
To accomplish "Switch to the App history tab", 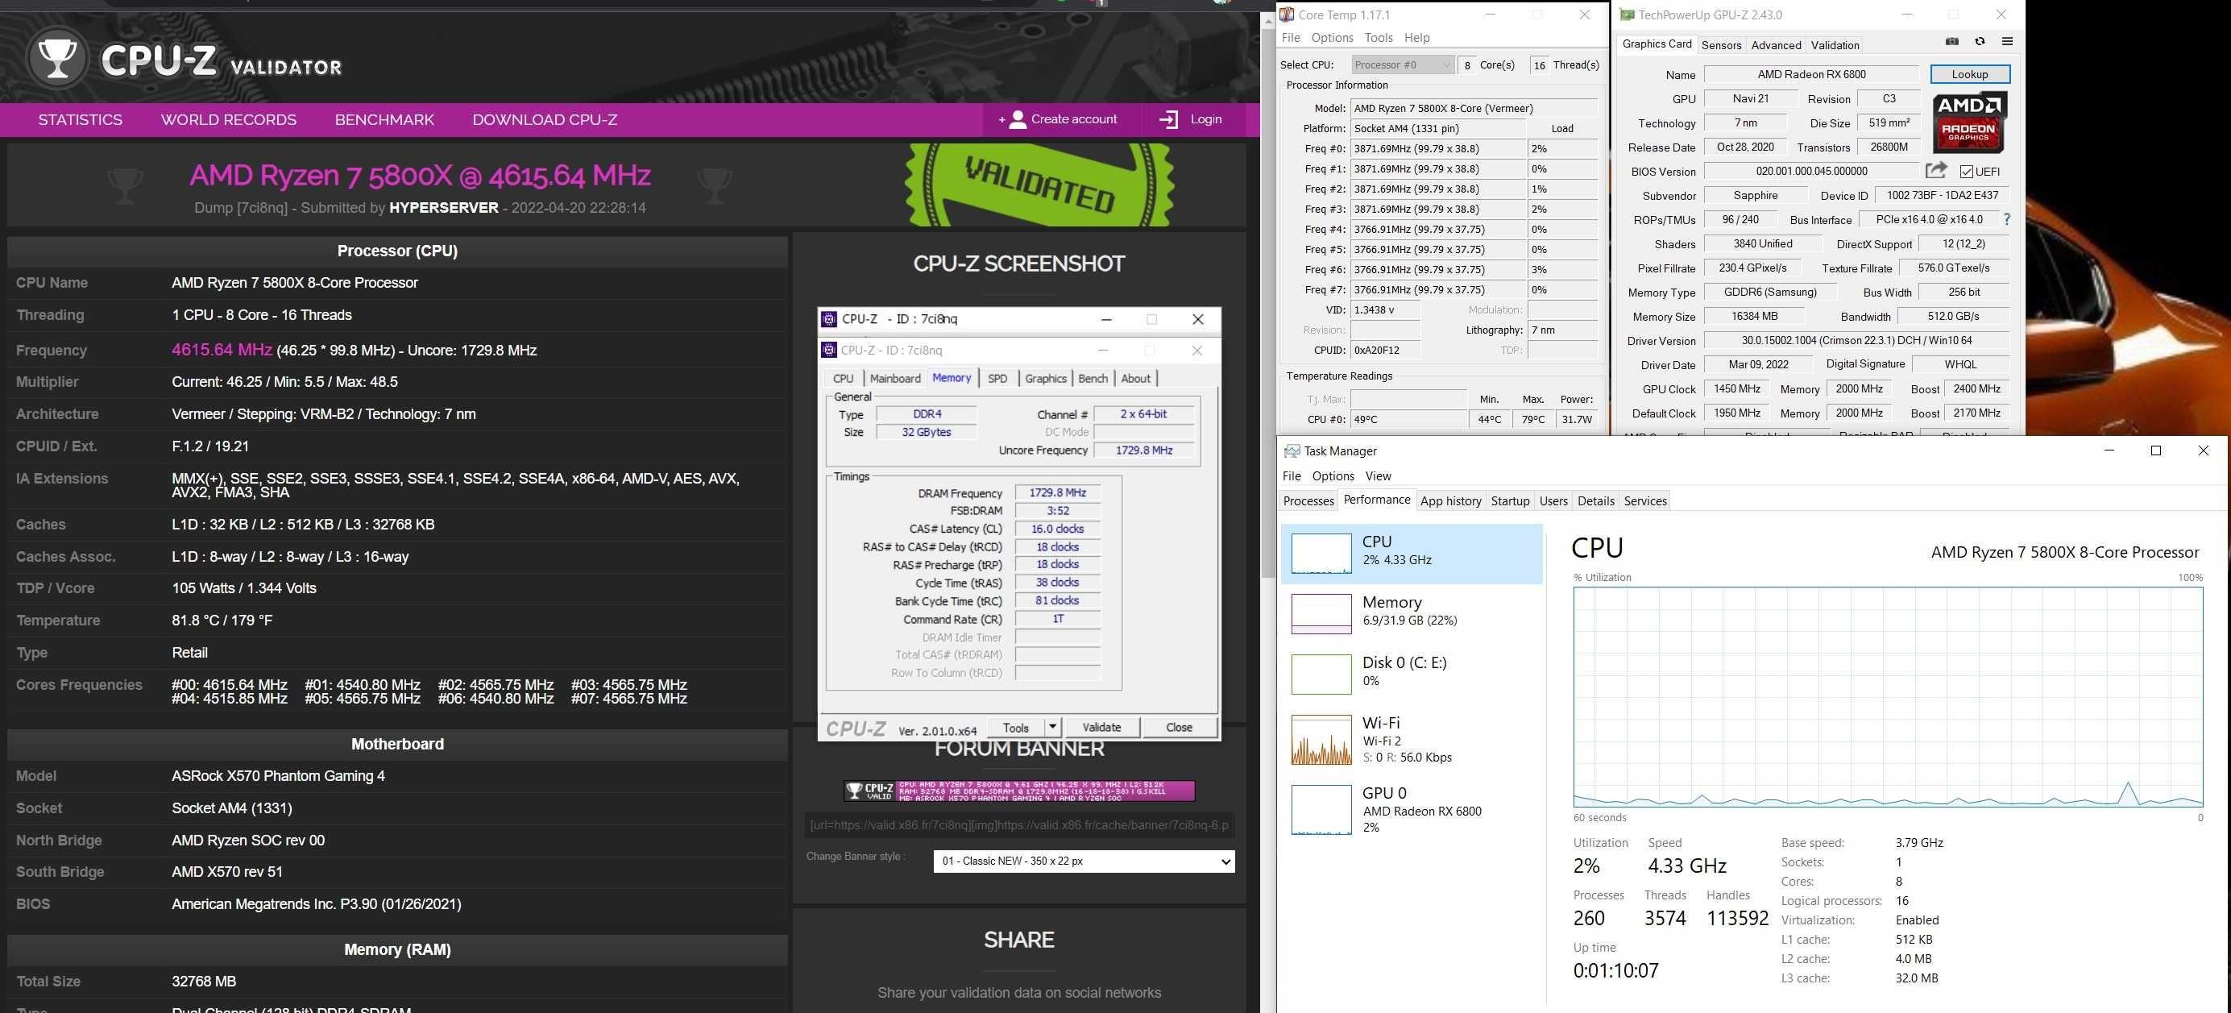I will point(1450,501).
